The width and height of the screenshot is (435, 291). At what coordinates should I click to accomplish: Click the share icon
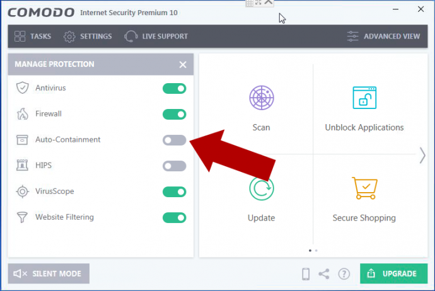(324, 274)
